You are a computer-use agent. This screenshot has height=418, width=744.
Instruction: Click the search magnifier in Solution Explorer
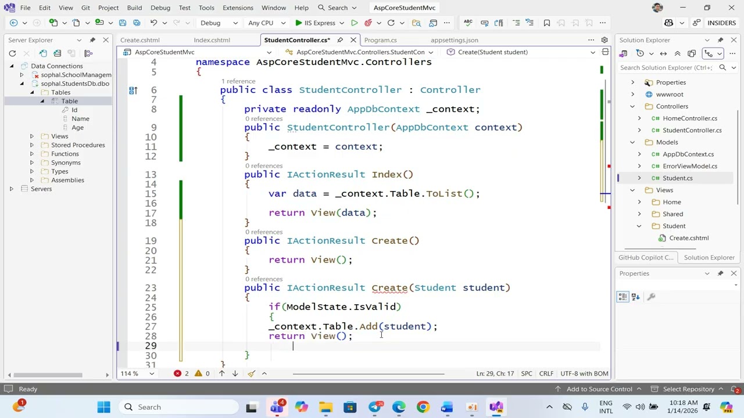(x=722, y=67)
